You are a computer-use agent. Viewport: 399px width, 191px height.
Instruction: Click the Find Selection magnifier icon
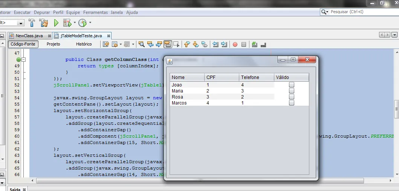coord(142,44)
